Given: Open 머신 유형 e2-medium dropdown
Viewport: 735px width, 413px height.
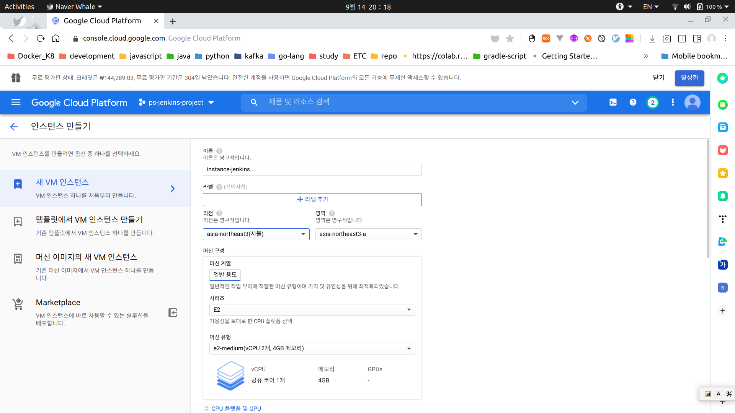Looking at the screenshot, I should 312,348.
